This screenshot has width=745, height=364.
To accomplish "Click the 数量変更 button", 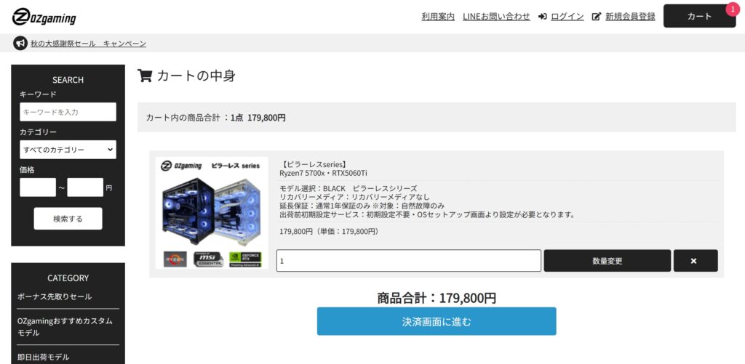I will [x=607, y=261].
